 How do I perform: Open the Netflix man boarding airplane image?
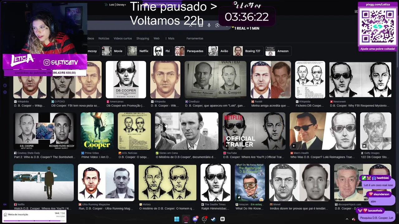pos(44,183)
